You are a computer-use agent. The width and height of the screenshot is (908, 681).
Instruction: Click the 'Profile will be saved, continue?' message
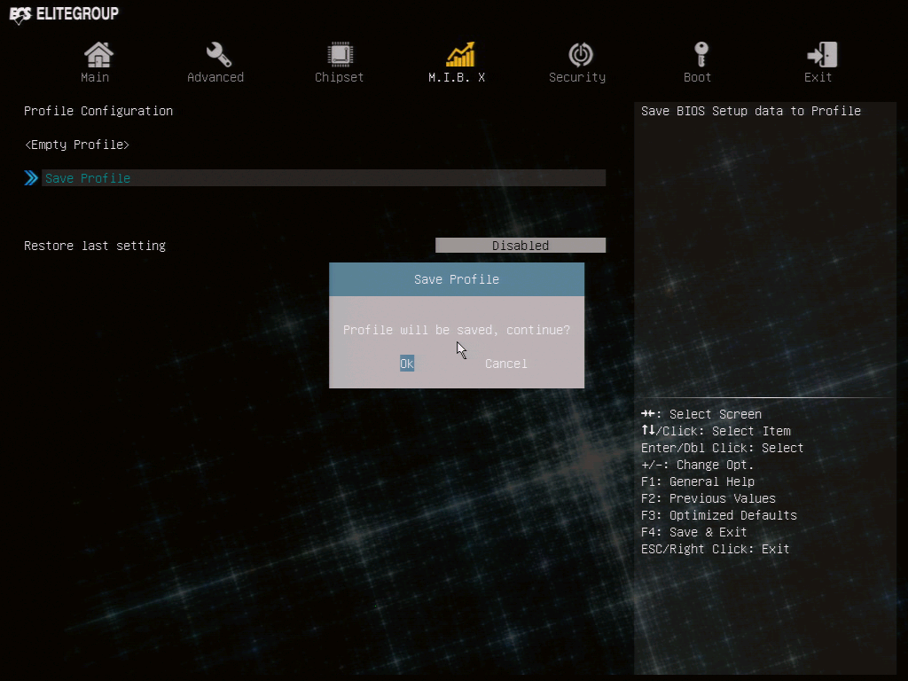(457, 330)
